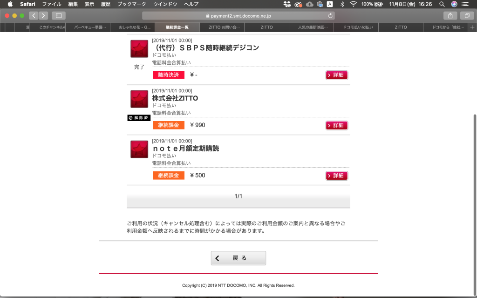Reload the current page
This screenshot has height=298, width=477.
tap(330, 15)
